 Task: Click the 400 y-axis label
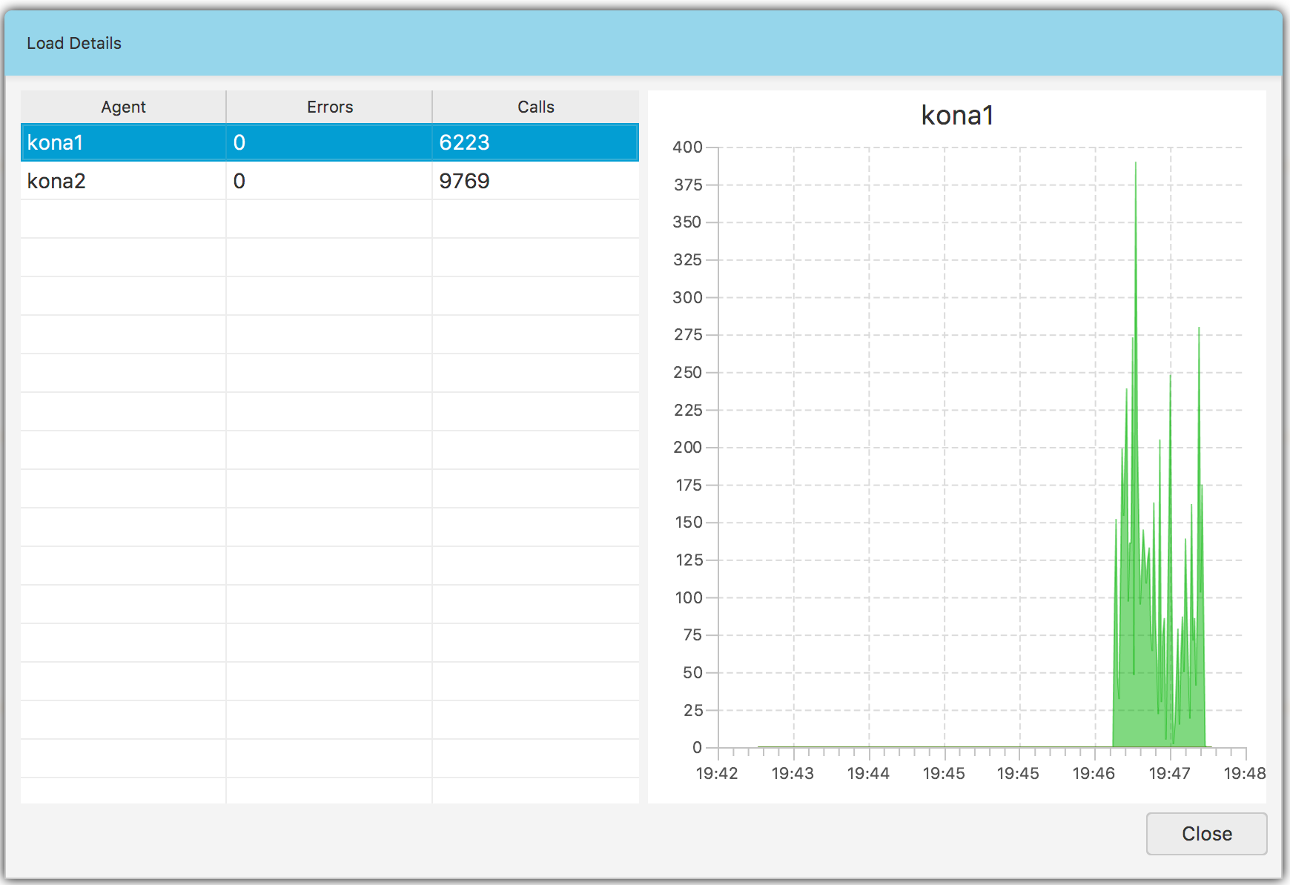687,147
